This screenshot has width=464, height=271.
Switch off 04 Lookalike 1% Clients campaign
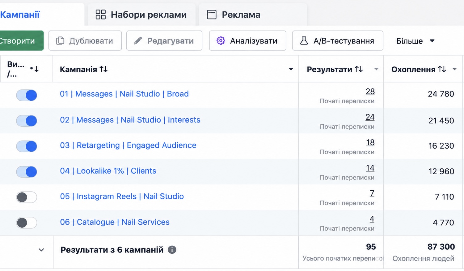coord(27,171)
